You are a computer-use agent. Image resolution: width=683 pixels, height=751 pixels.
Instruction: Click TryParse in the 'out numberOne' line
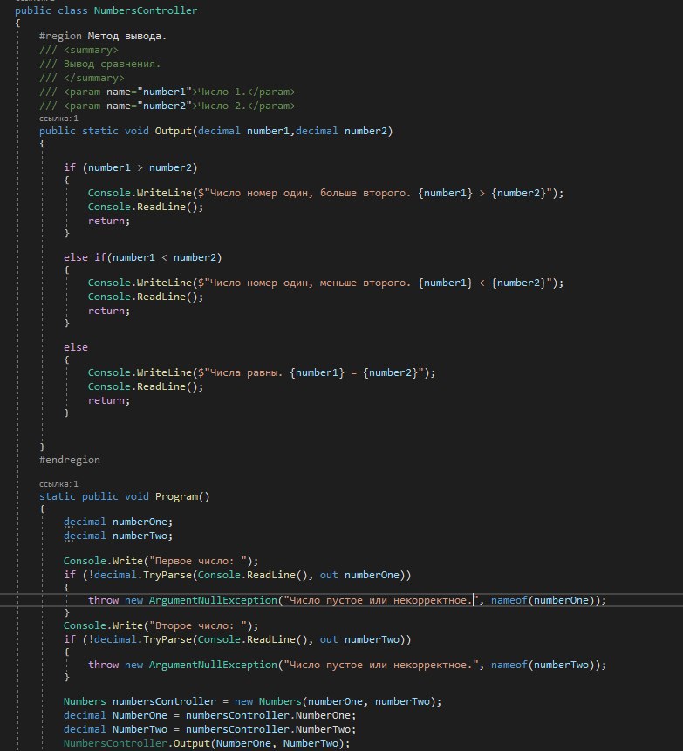[x=167, y=575]
